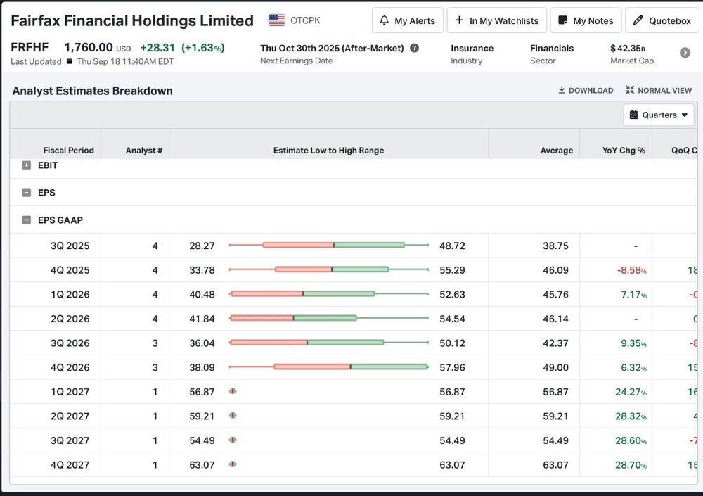Expand the EBIT section
This screenshot has height=496, width=703.
tap(27, 165)
